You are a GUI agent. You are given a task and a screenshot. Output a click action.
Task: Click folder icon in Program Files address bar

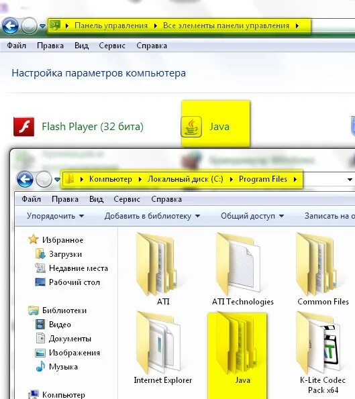69,178
